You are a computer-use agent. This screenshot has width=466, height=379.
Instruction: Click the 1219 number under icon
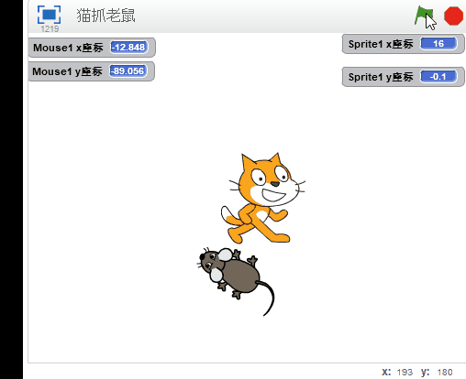tap(50, 29)
